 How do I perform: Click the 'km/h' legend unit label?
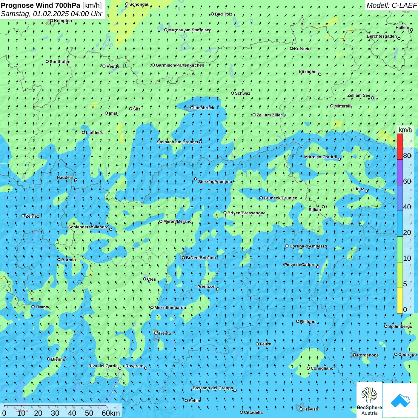click(405, 130)
